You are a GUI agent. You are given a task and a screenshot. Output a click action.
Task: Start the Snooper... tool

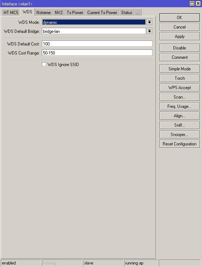[x=180, y=135]
